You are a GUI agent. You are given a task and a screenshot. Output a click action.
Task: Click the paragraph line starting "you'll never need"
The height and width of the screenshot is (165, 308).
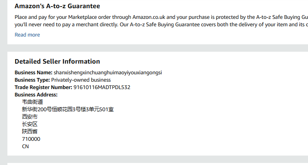pyautogui.click(x=160, y=25)
